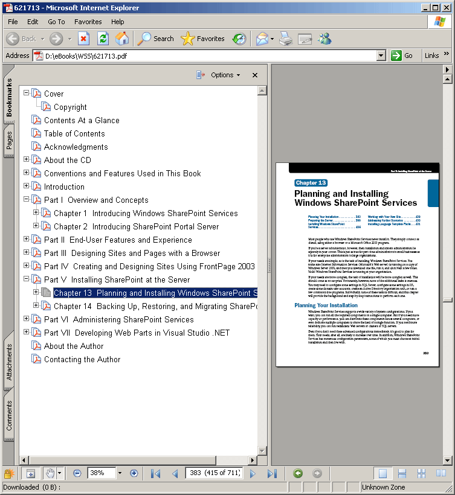Screen dimensions: 455x495
Task: Select the Contacting the Author bookmark
Action: point(82,360)
